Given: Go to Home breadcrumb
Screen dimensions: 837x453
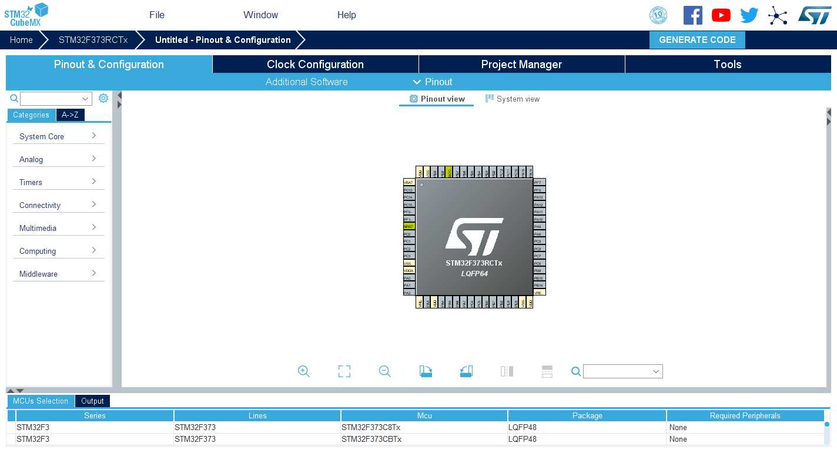Looking at the screenshot, I should [x=21, y=40].
